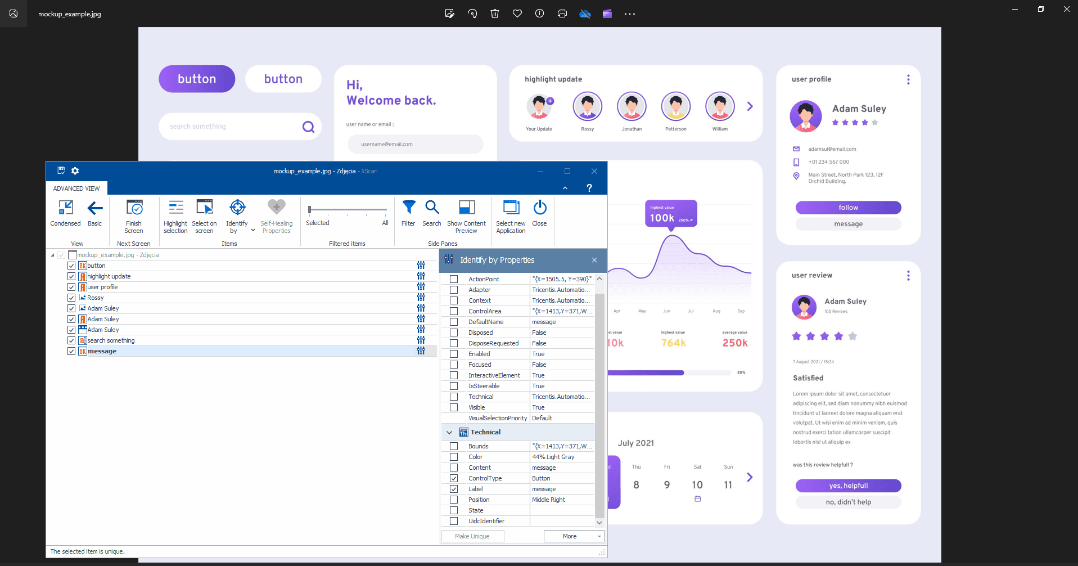Click Finish Screen icon
This screenshot has width=1078, height=566.
coord(134,208)
